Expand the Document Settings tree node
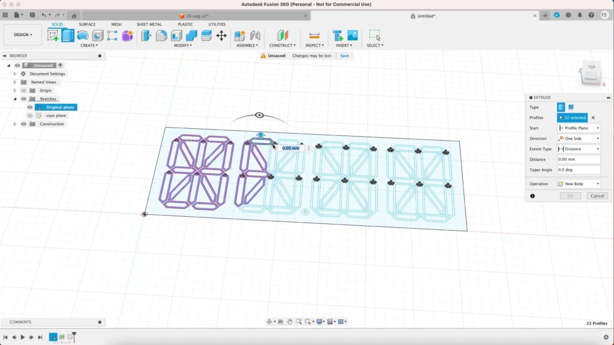 point(15,74)
